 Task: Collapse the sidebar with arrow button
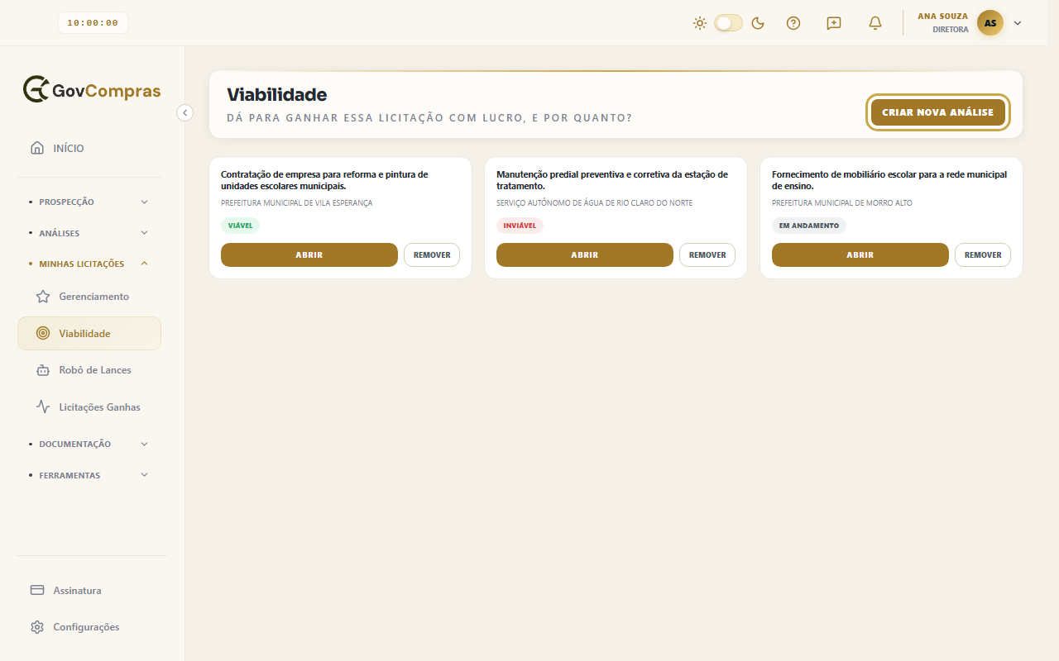[x=185, y=112]
